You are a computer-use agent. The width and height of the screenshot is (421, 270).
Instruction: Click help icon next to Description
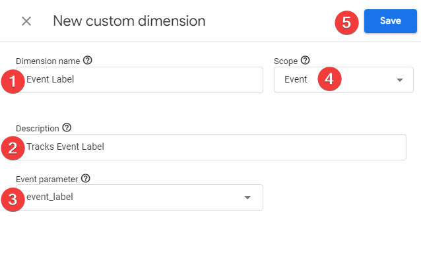click(67, 128)
